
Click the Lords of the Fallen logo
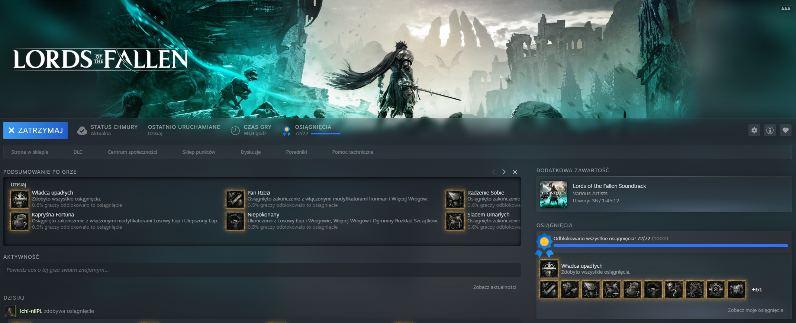coord(100,59)
